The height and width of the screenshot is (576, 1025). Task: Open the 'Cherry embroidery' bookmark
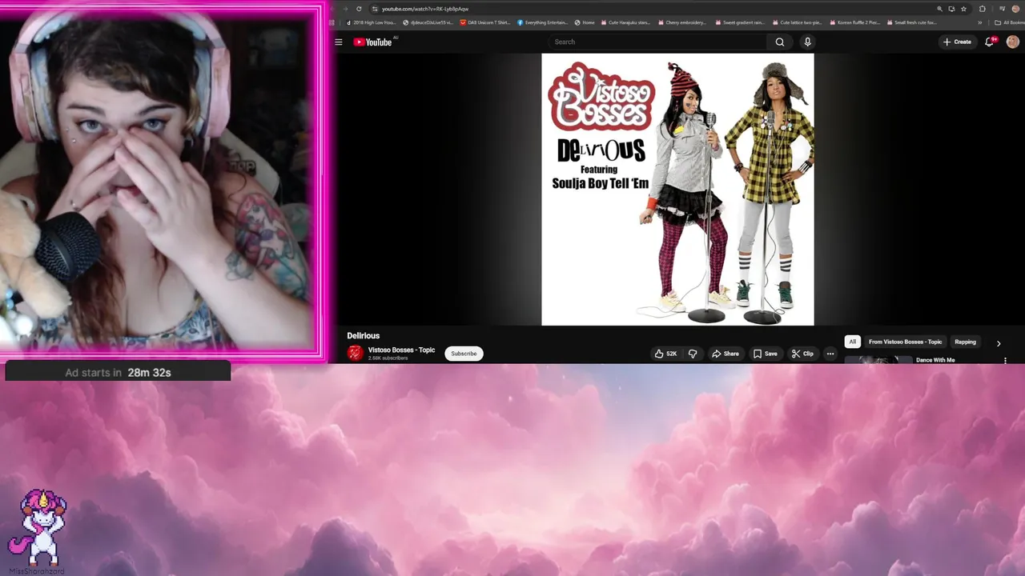click(x=681, y=22)
